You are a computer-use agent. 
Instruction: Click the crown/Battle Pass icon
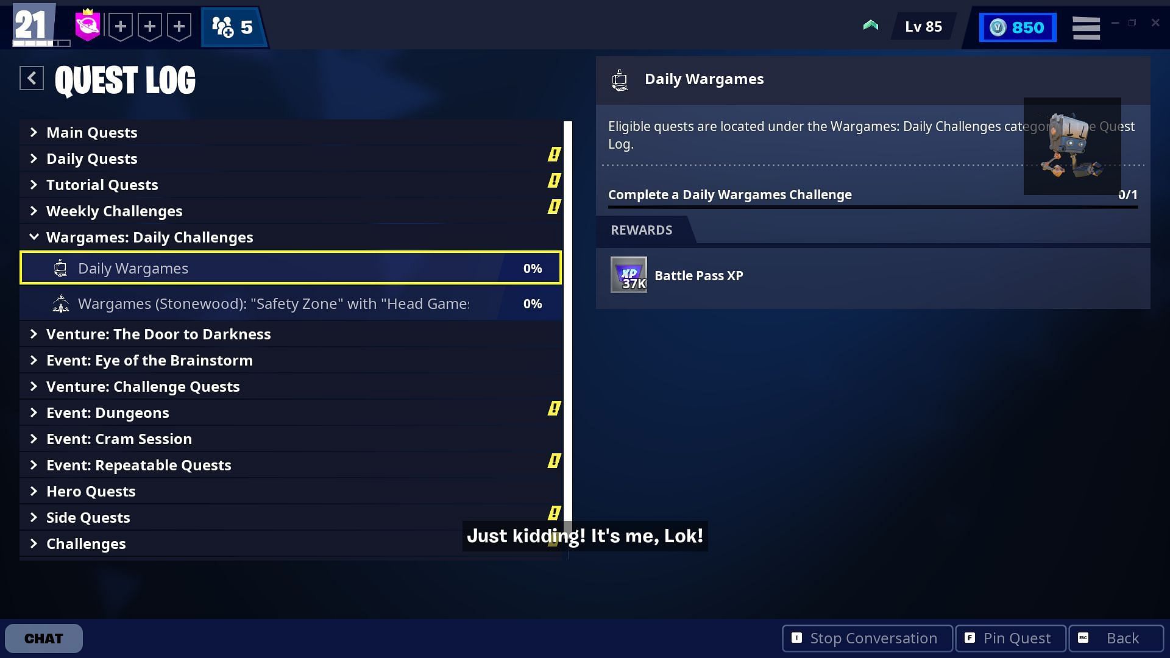pos(87,27)
